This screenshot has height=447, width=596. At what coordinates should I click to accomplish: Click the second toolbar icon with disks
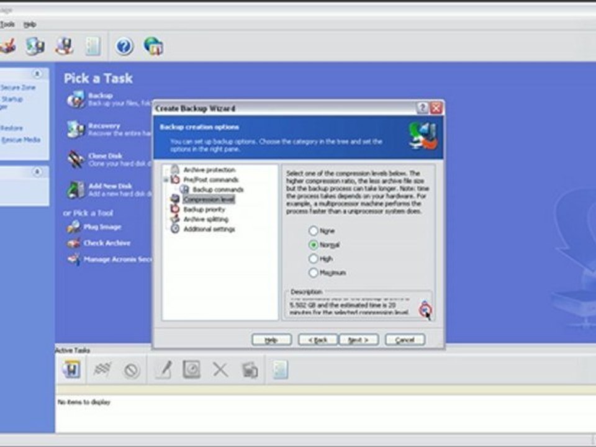35,47
